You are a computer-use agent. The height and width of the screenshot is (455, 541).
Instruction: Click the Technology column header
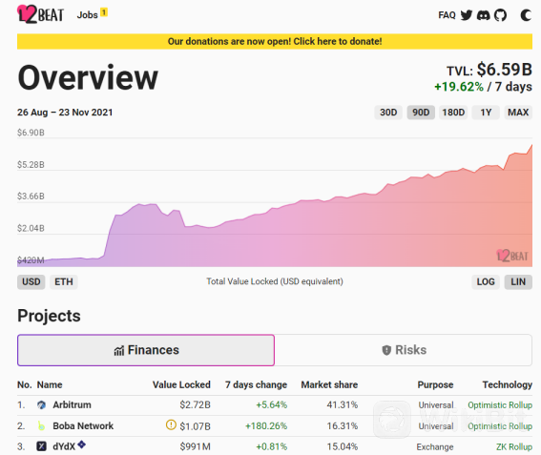tap(508, 385)
